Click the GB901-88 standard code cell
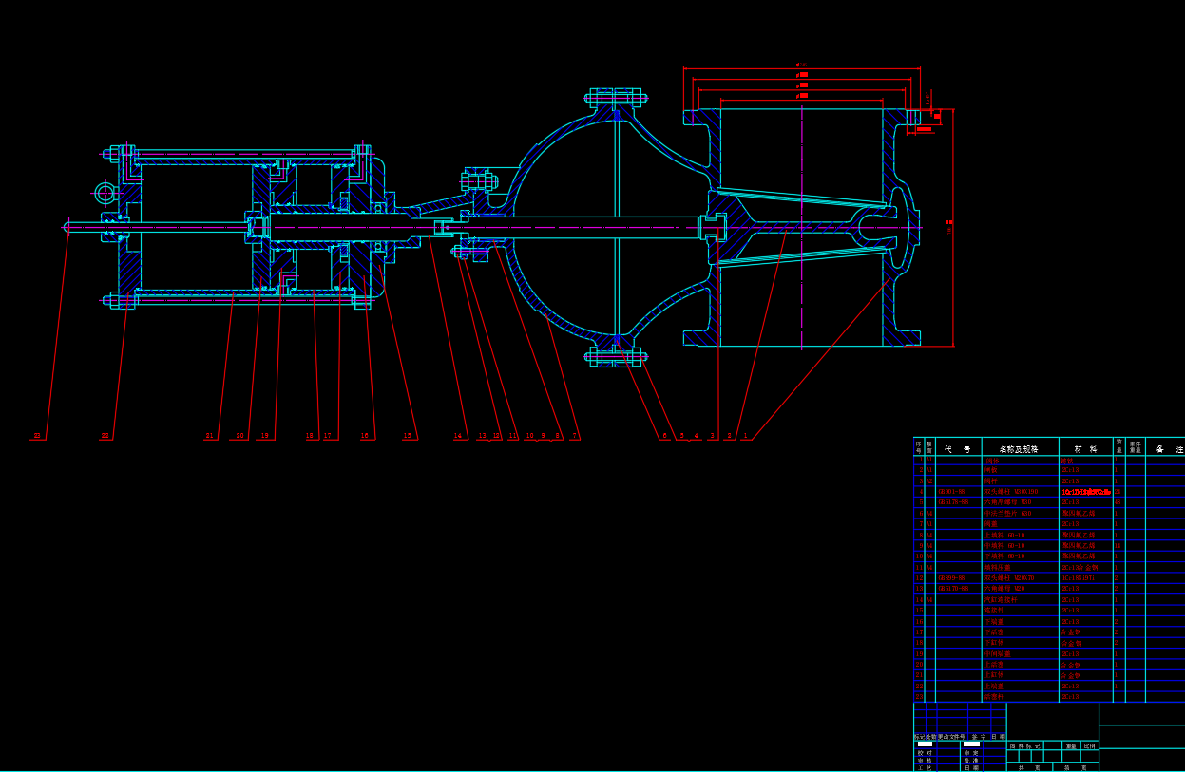 click(952, 492)
